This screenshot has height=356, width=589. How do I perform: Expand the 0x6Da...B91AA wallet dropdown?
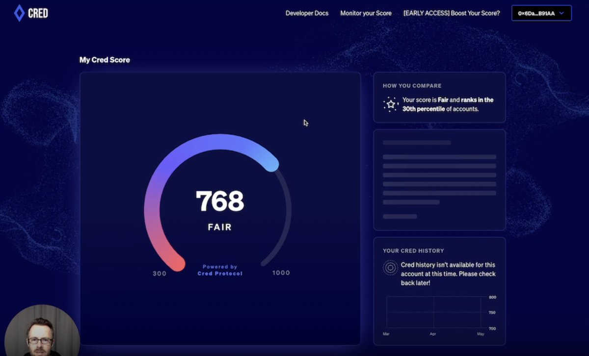pyautogui.click(x=541, y=13)
